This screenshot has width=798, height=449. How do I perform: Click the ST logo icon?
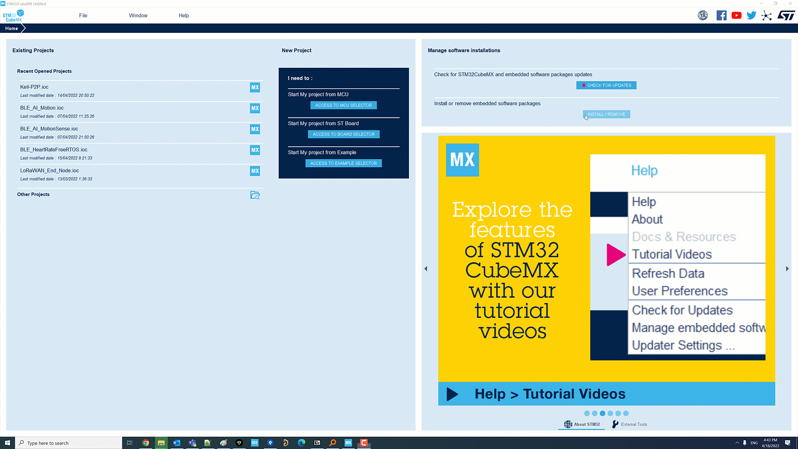tap(786, 16)
